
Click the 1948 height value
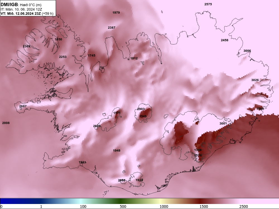click(x=117, y=151)
